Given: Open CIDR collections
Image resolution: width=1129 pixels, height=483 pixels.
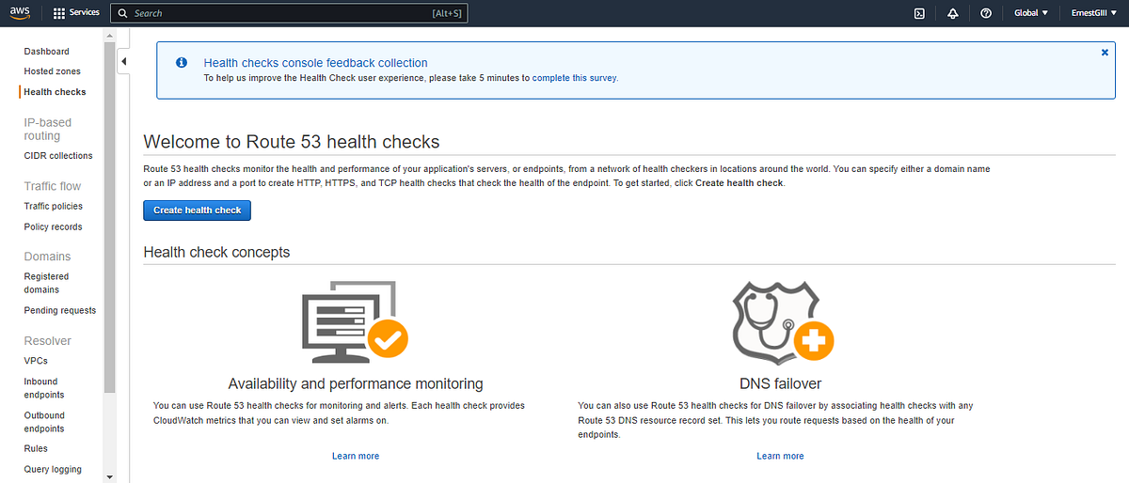Looking at the screenshot, I should [x=58, y=156].
